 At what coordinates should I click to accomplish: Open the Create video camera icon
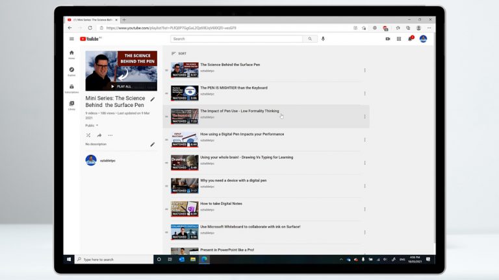pos(388,39)
